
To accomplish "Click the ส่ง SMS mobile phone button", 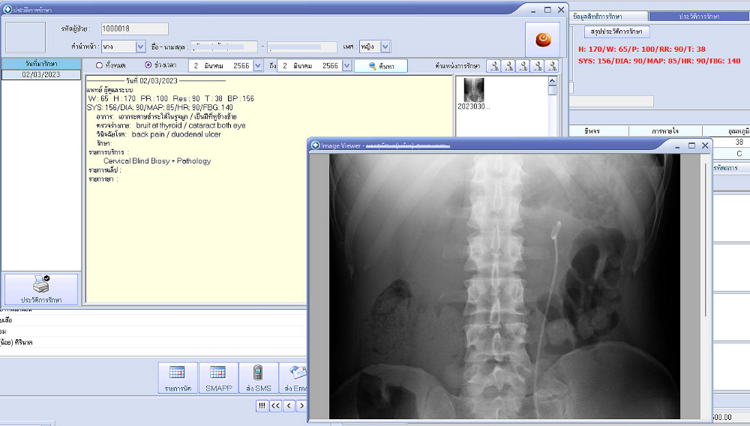I will pos(258,378).
